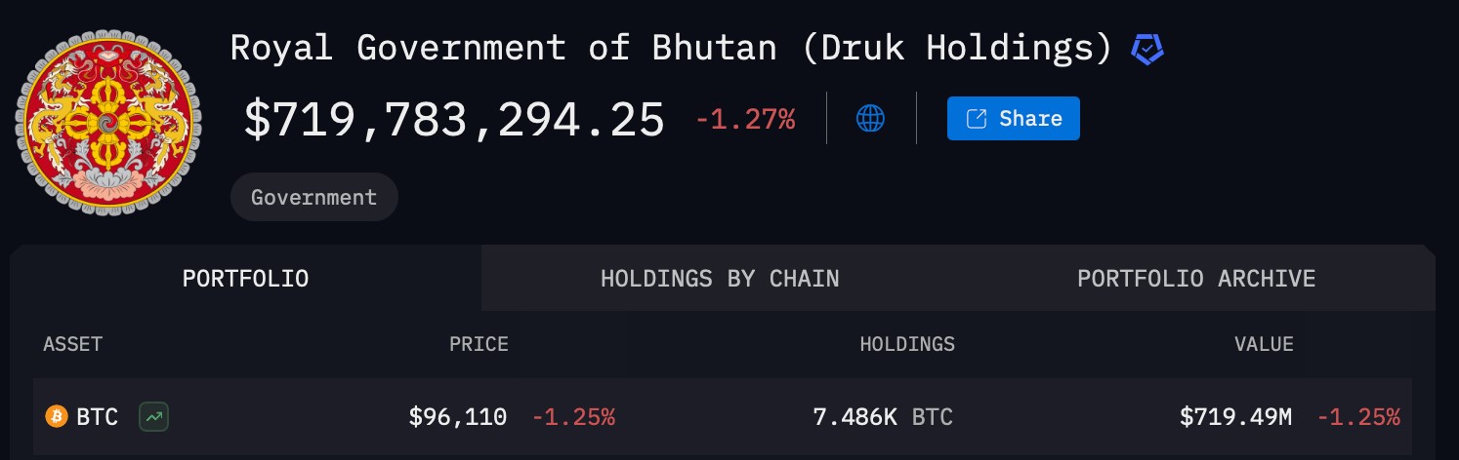Click the external-link icon inside Share

[x=977, y=119]
